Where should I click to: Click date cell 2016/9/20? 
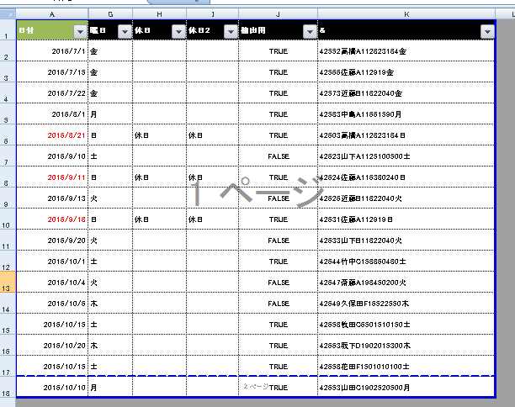[52, 240]
